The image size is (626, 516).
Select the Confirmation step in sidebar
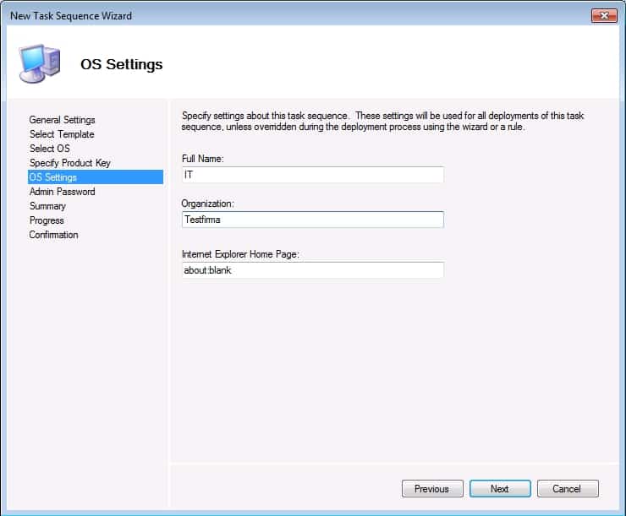tap(53, 235)
